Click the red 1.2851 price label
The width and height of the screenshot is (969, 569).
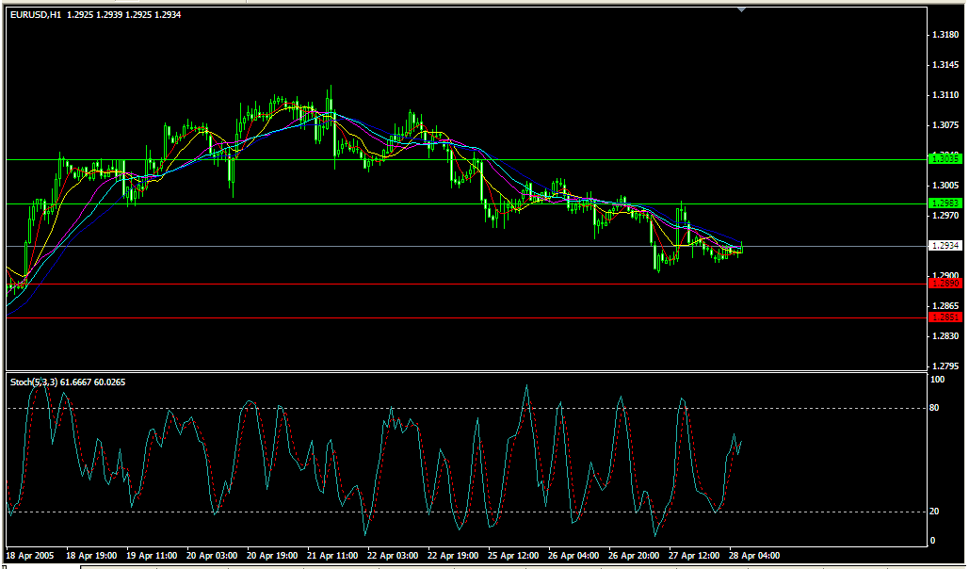[945, 317]
